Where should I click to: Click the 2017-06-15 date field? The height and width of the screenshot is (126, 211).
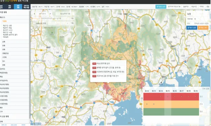[x=42, y=14]
